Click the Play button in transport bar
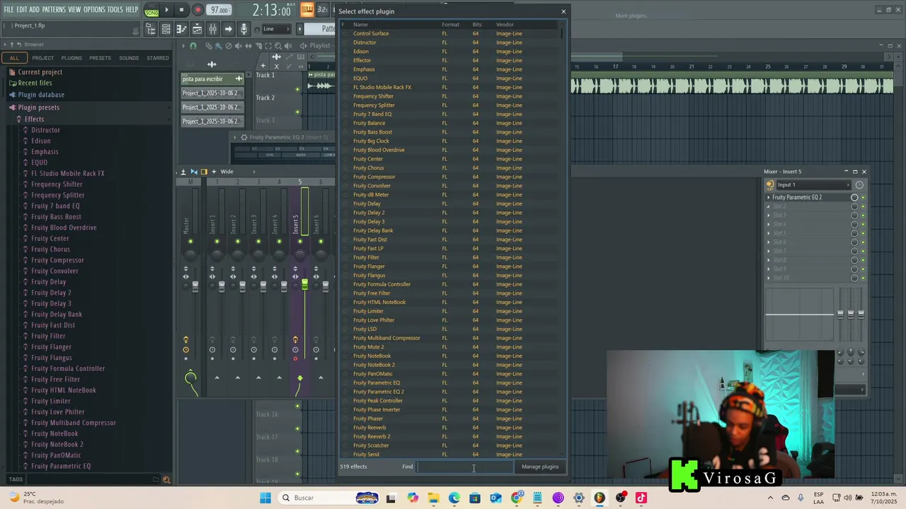Image resolution: width=906 pixels, height=509 pixels. click(167, 10)
